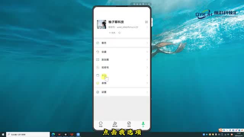Switch to the 发现 discover tab

(129, 124)
